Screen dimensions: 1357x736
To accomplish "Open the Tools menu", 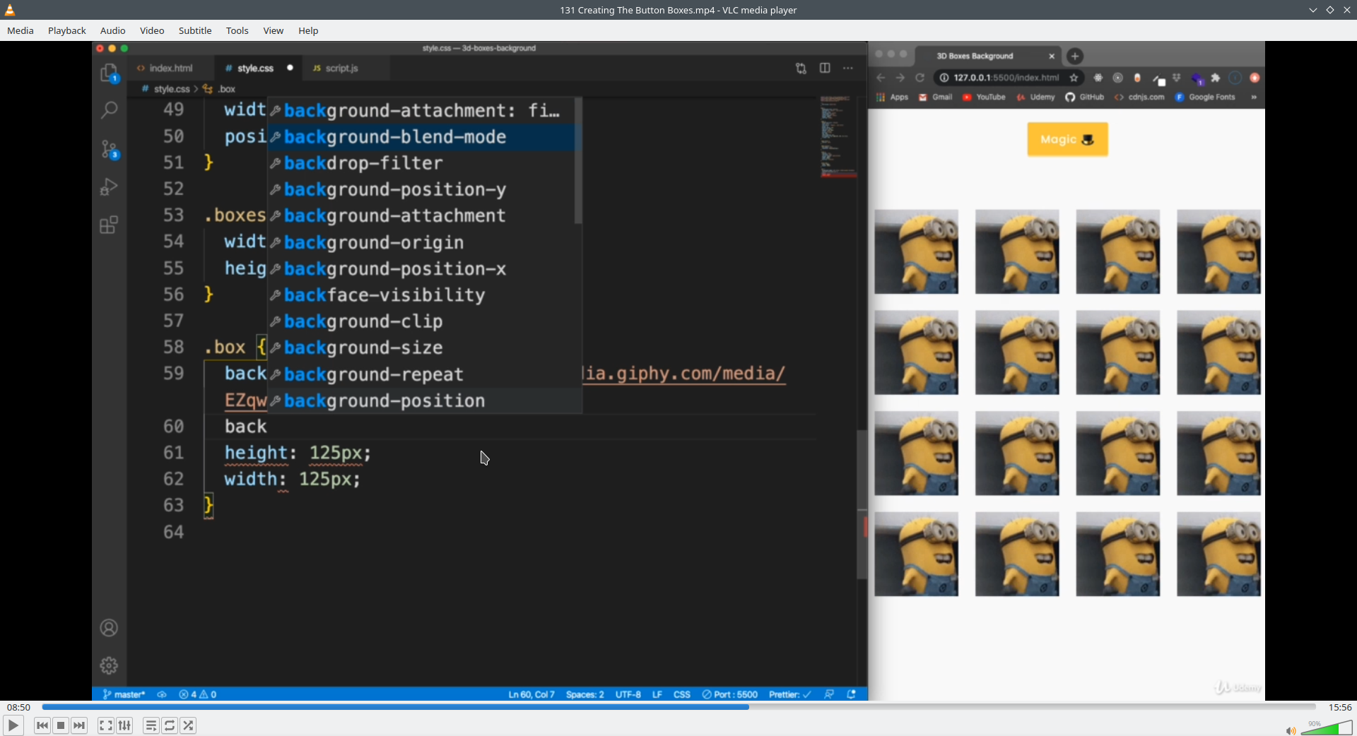I will point(237,30).
